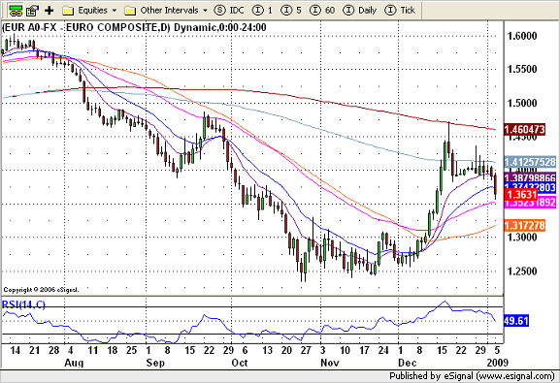Click the Equities folder icon
Screen dimensions: 560x383
pos(68,11)
